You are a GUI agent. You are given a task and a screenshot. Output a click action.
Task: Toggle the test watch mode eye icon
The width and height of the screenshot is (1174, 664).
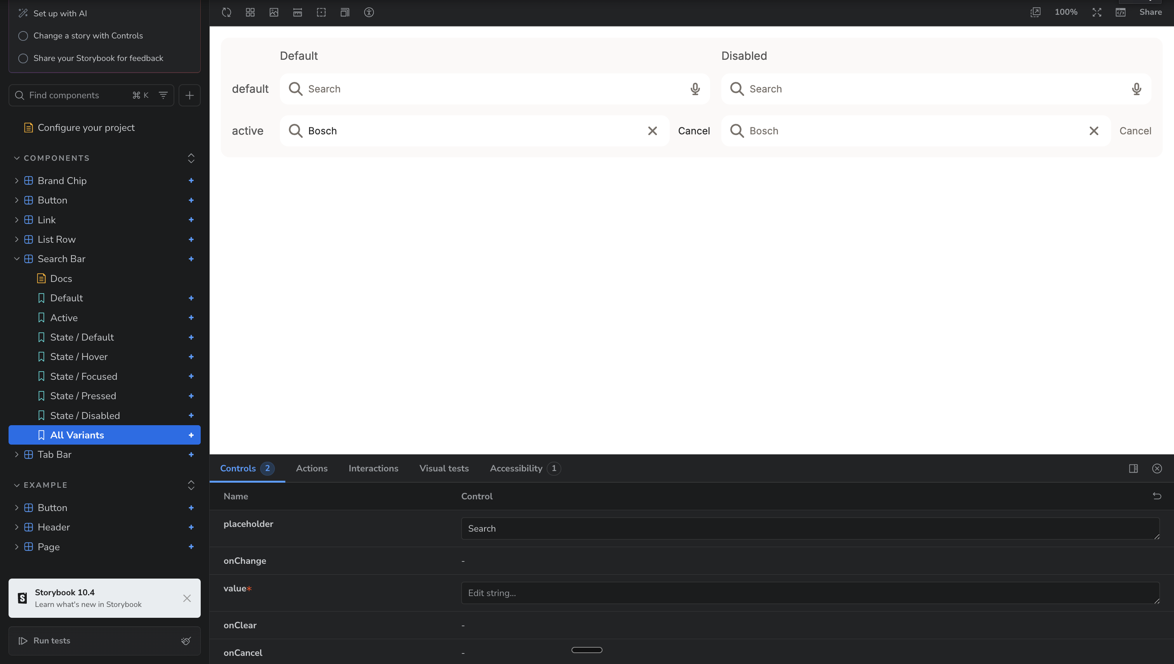click(x=186, y=641)
